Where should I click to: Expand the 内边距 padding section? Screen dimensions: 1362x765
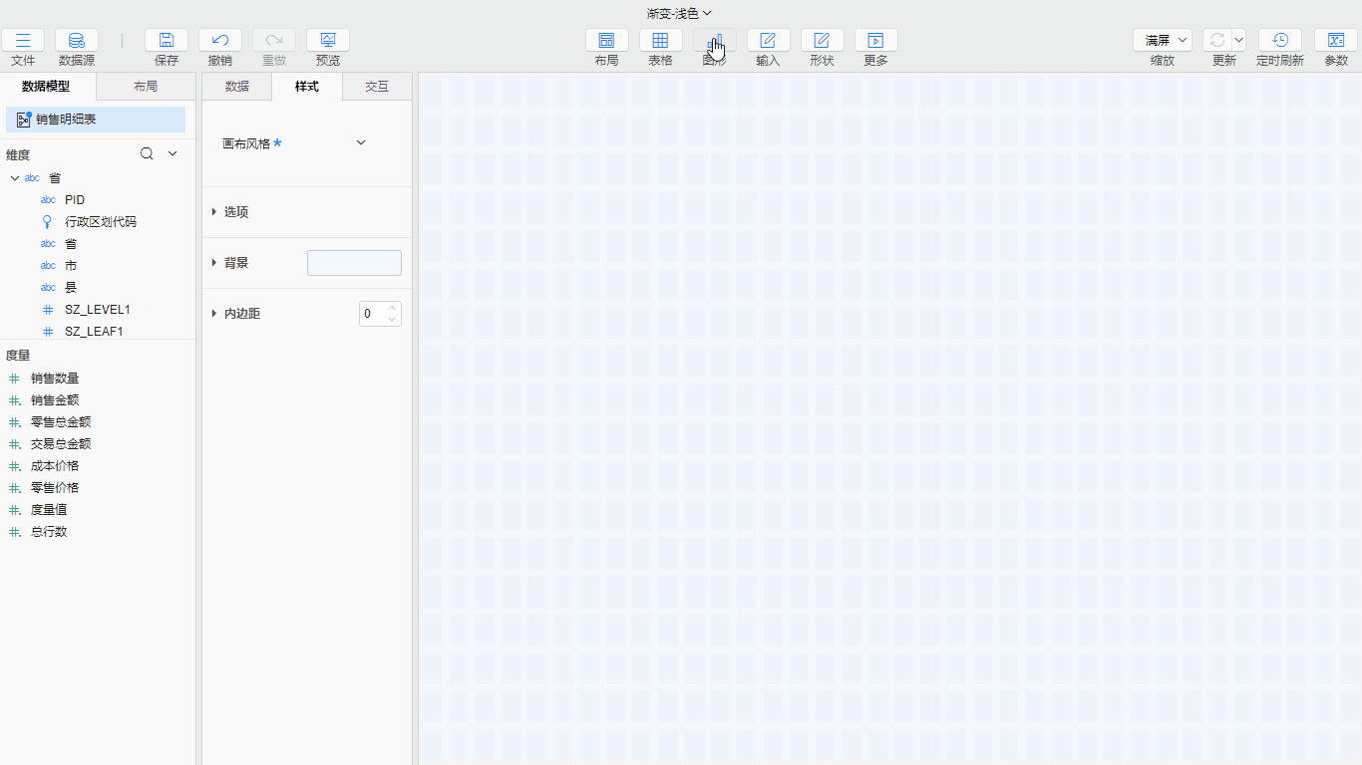click(214, 314)
